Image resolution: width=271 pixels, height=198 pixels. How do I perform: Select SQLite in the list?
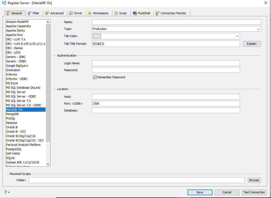point(26,158)
